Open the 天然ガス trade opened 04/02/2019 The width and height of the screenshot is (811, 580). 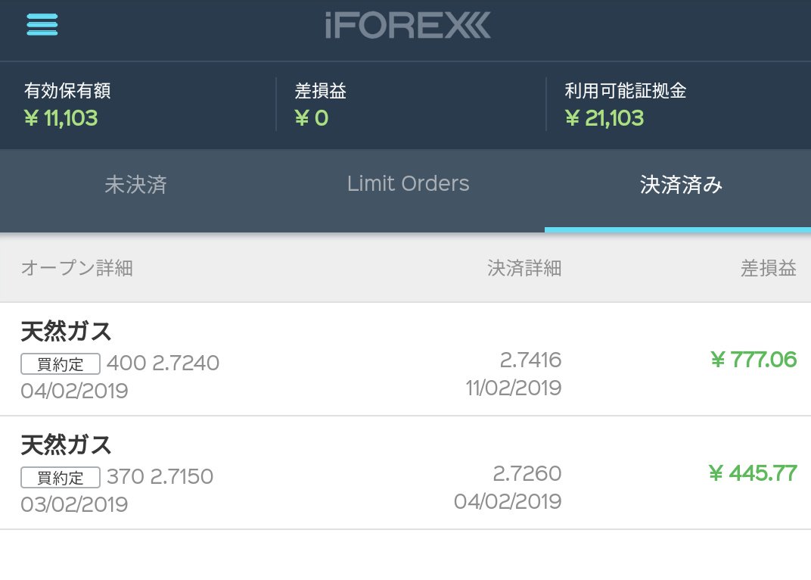pyautogui.click(x=67, y=332)
